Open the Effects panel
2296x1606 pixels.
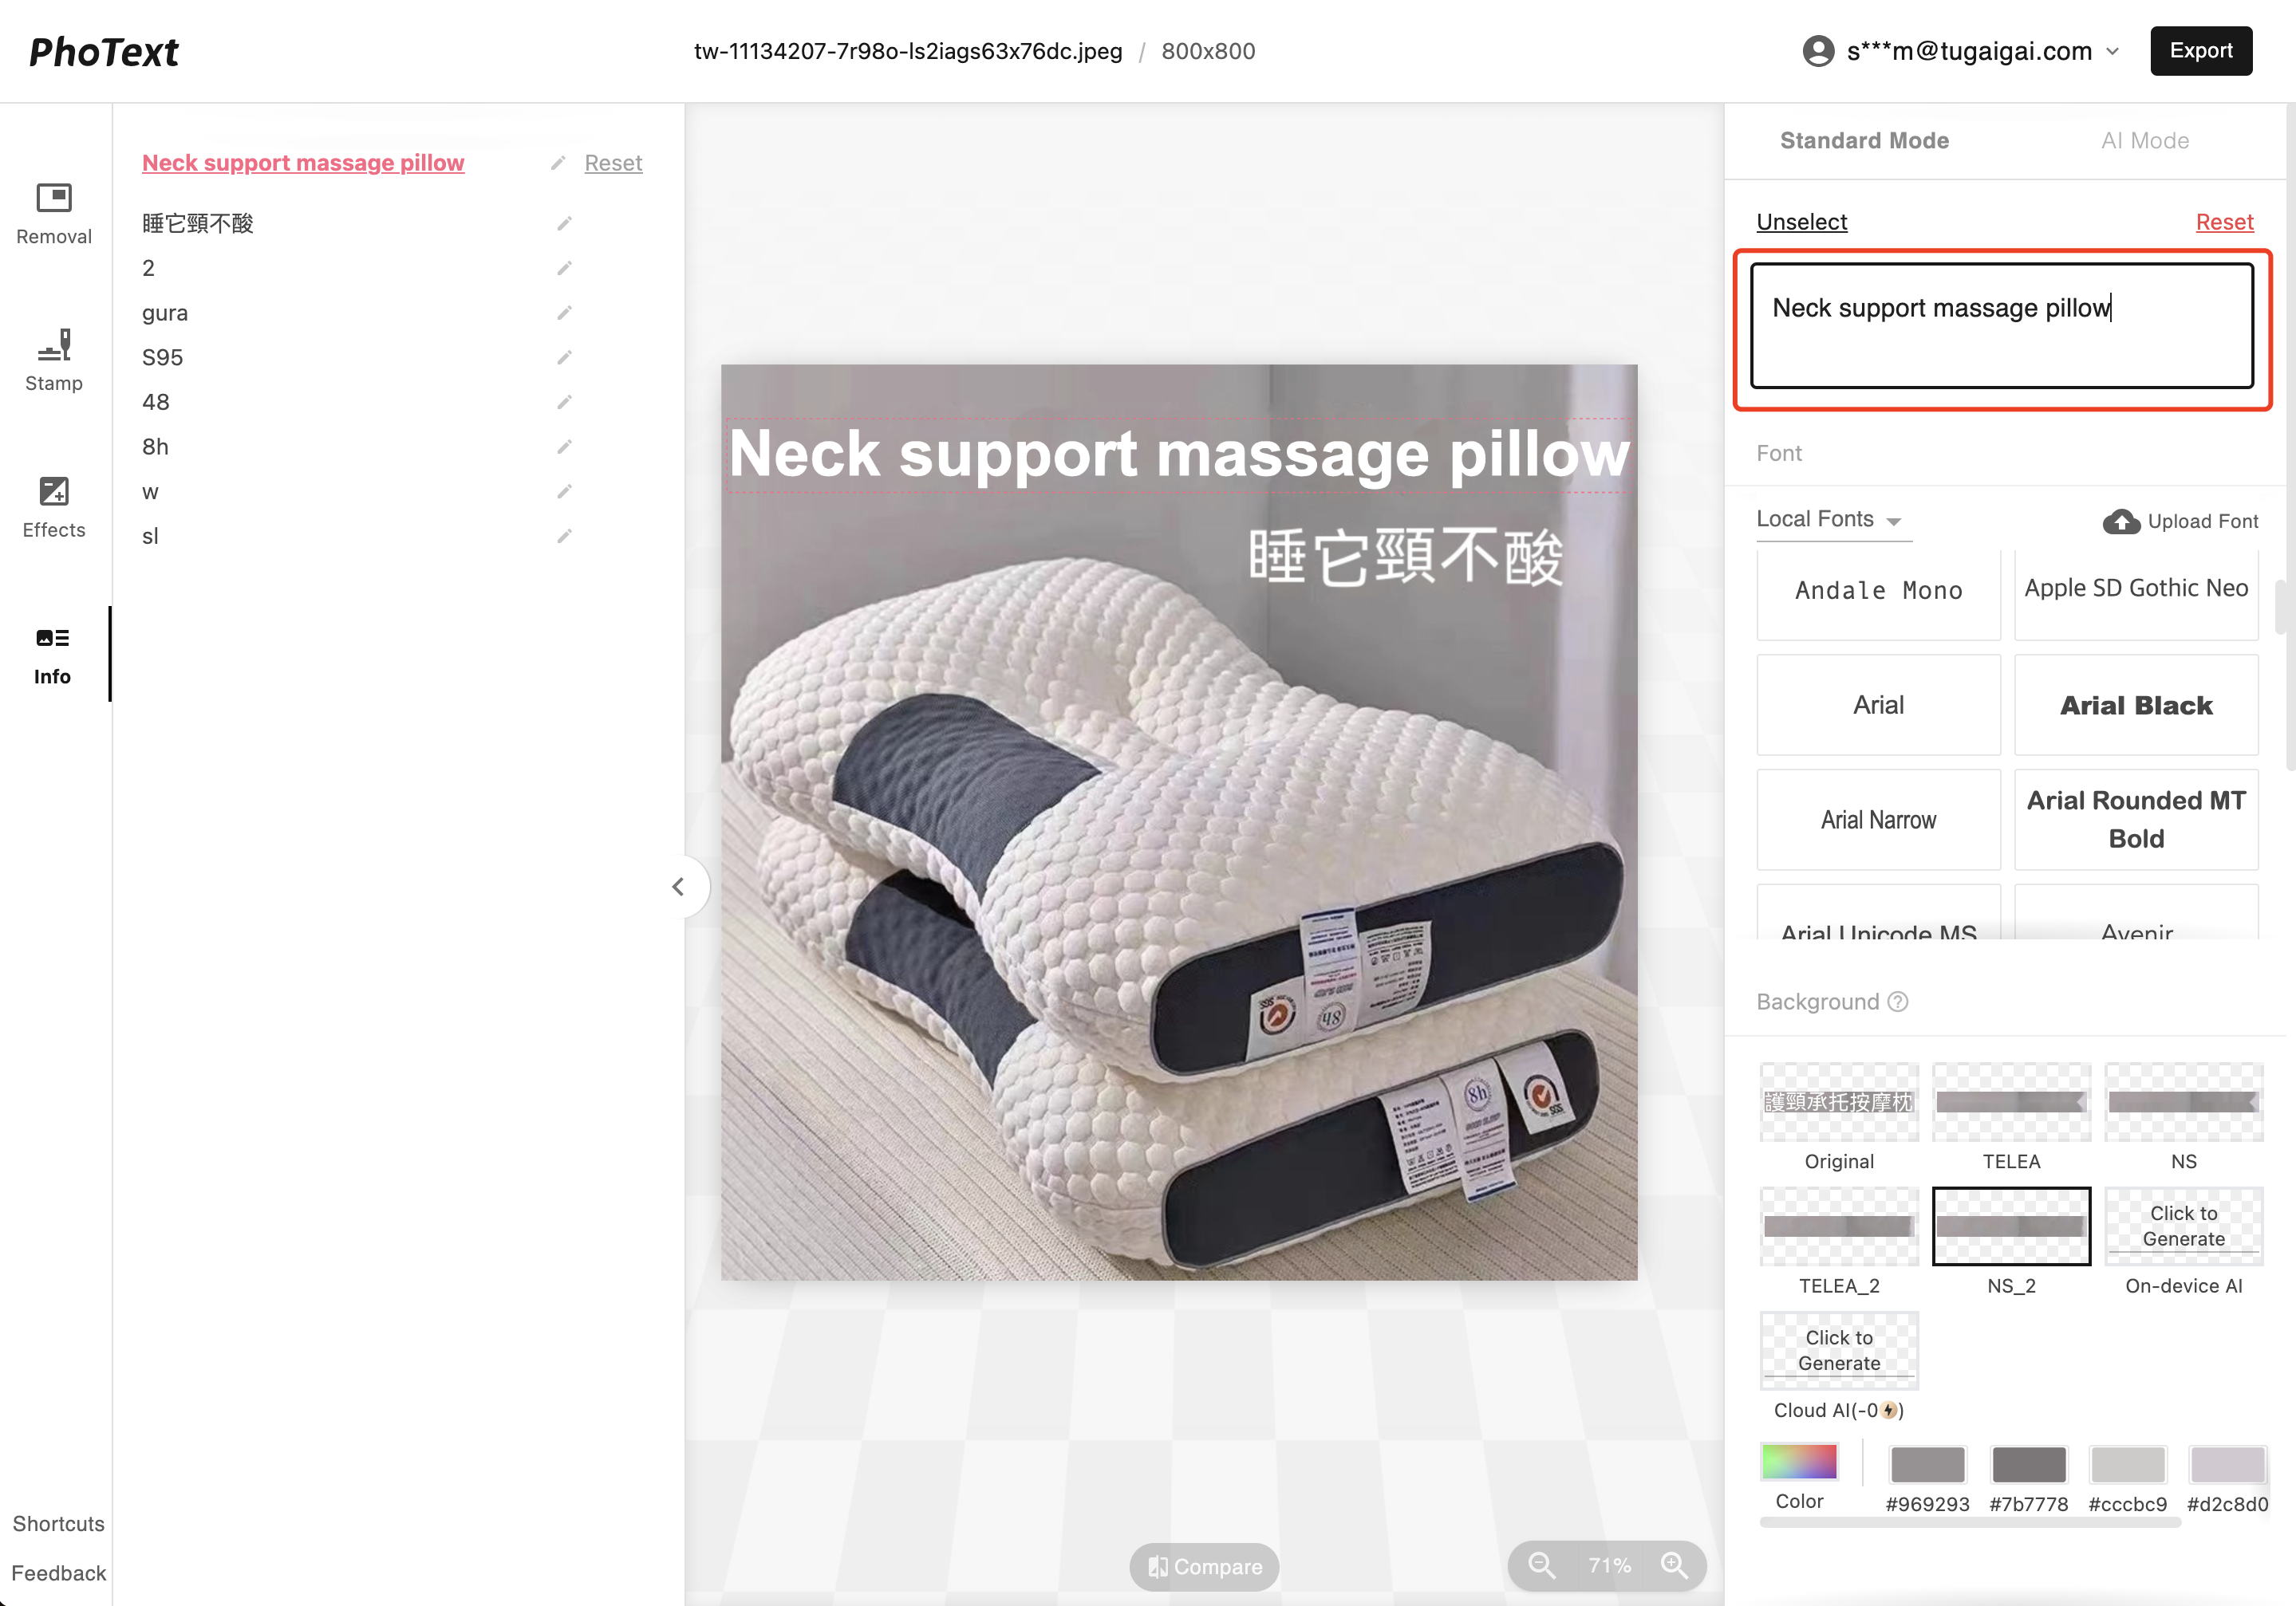tap(53, 506)
